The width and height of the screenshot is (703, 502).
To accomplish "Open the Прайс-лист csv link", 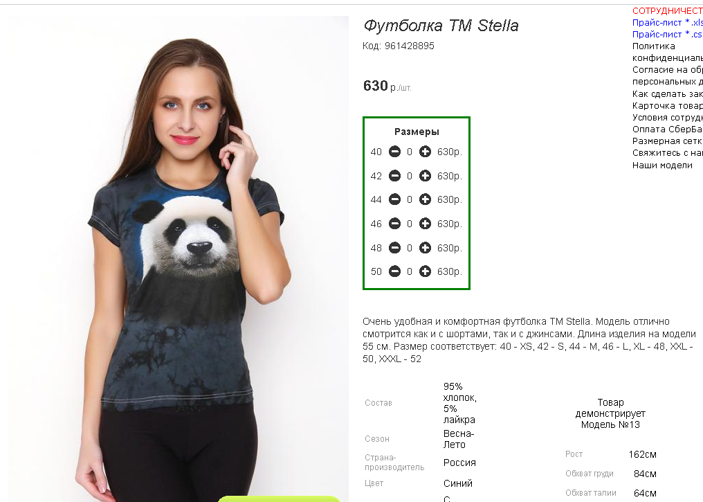I will (667, 34).
